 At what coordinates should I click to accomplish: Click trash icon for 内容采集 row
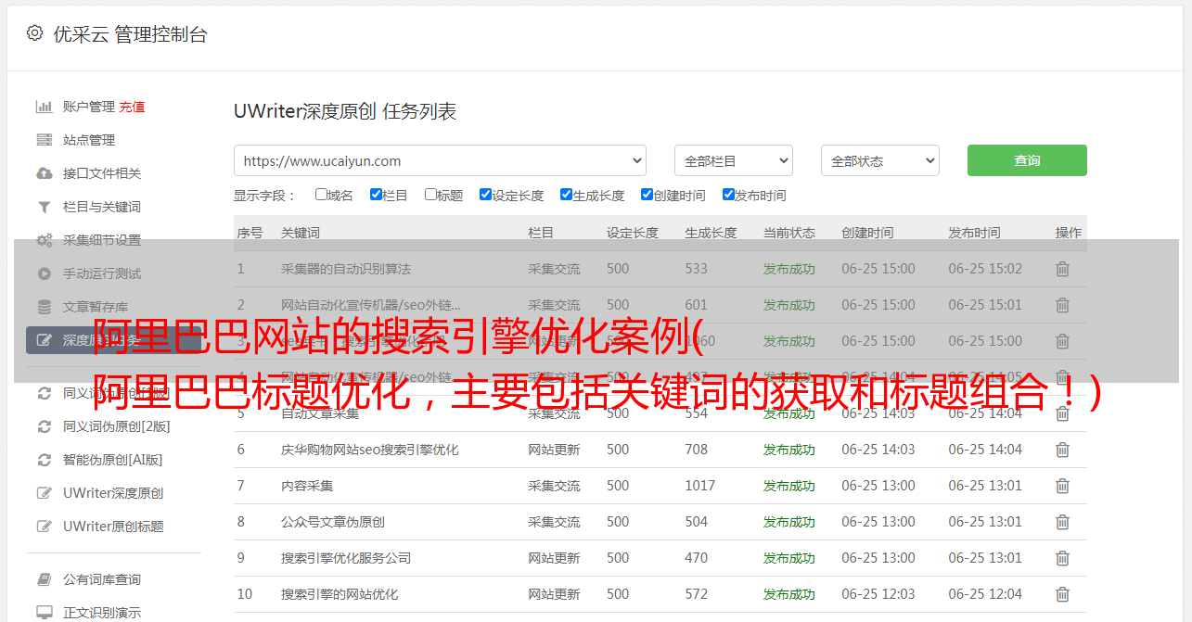tap(1062, 486)
